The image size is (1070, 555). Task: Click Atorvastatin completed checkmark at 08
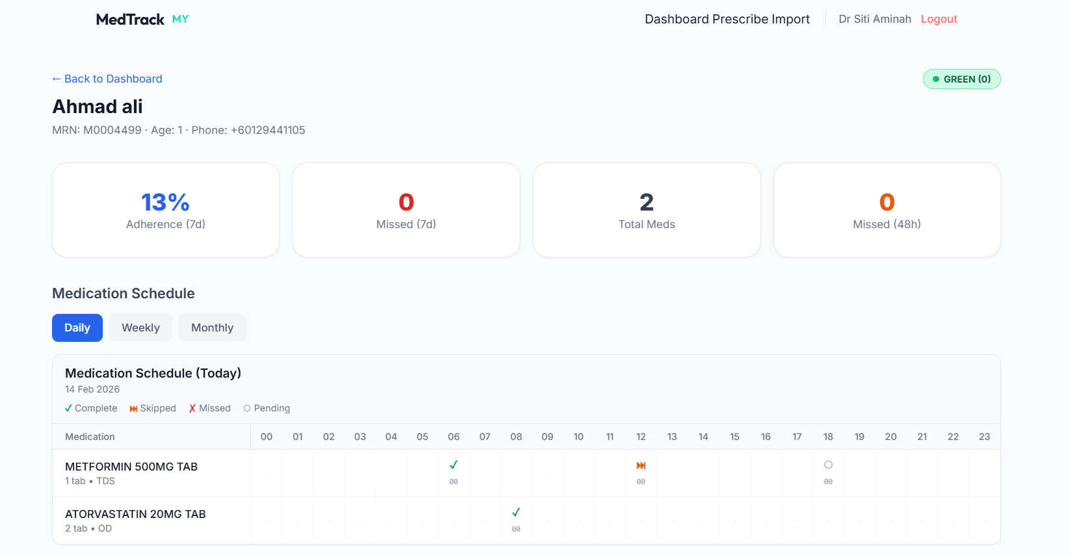tap(516, 513)
